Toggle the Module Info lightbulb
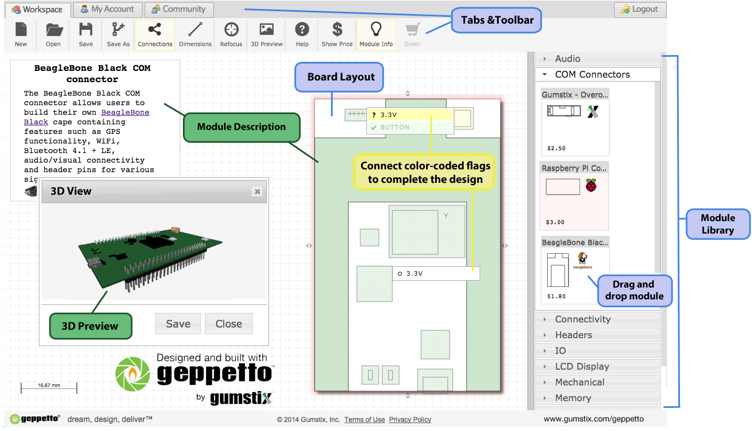The width and height of the screenshot is (752, 431). pyautogui.click(x=376, y=34)
